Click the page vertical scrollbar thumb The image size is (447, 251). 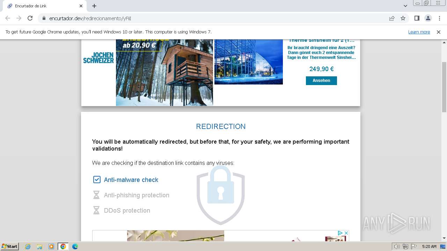[x=444, y=87]
